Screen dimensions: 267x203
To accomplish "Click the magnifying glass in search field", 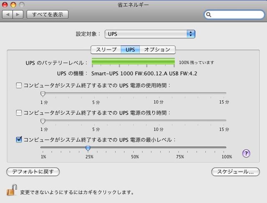I will tap(209, 15).
